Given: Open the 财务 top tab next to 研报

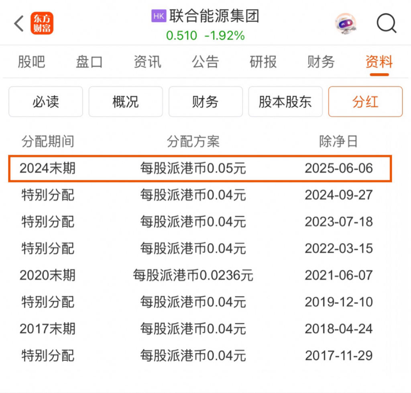Looking at the screenshot, I should (321, 62).
